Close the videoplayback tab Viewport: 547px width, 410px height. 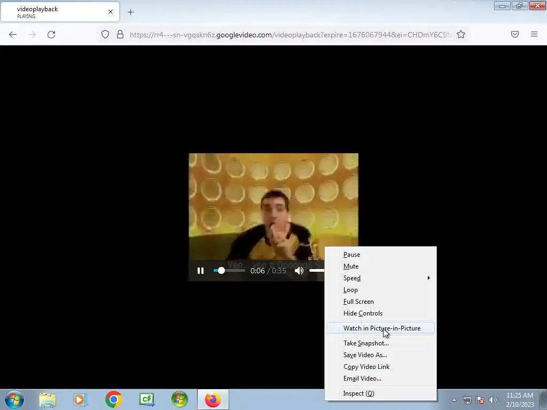pyautogui.click(x=111, y=12)
